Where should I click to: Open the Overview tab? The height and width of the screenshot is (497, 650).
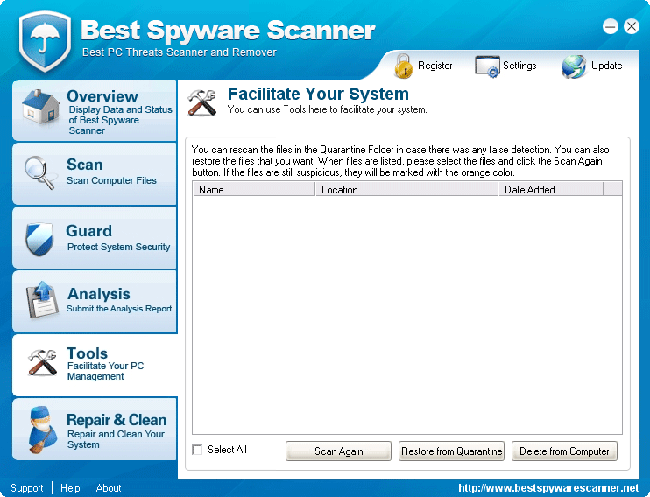(x=95, y=110)
